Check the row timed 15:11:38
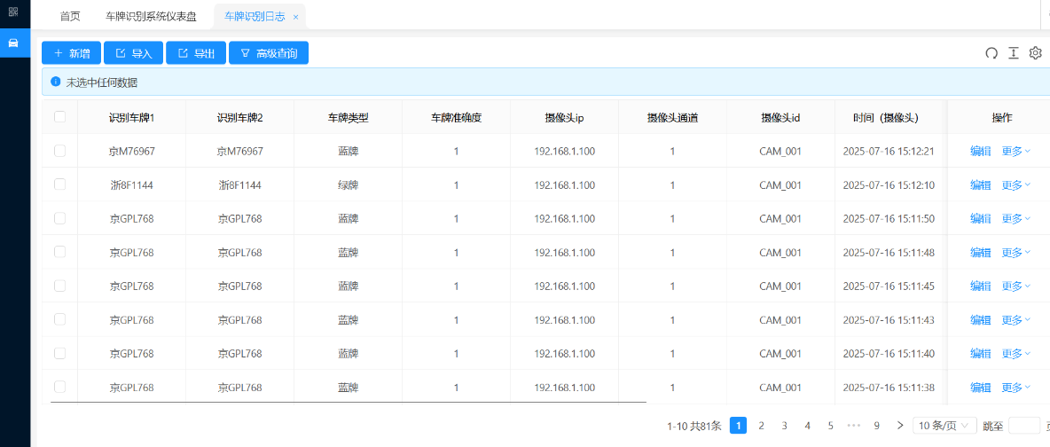The height and width of the screenshot is (447, 1050). pyautogui.click(x=60, y=387)
